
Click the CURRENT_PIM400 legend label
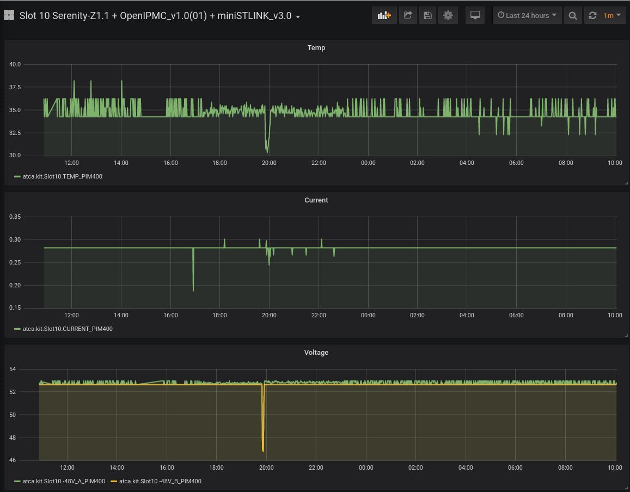tap(68, 329)
